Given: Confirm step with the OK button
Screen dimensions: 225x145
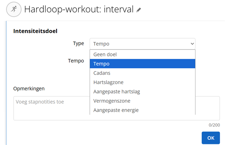Looking at the screenshot, I should point(211,138).
